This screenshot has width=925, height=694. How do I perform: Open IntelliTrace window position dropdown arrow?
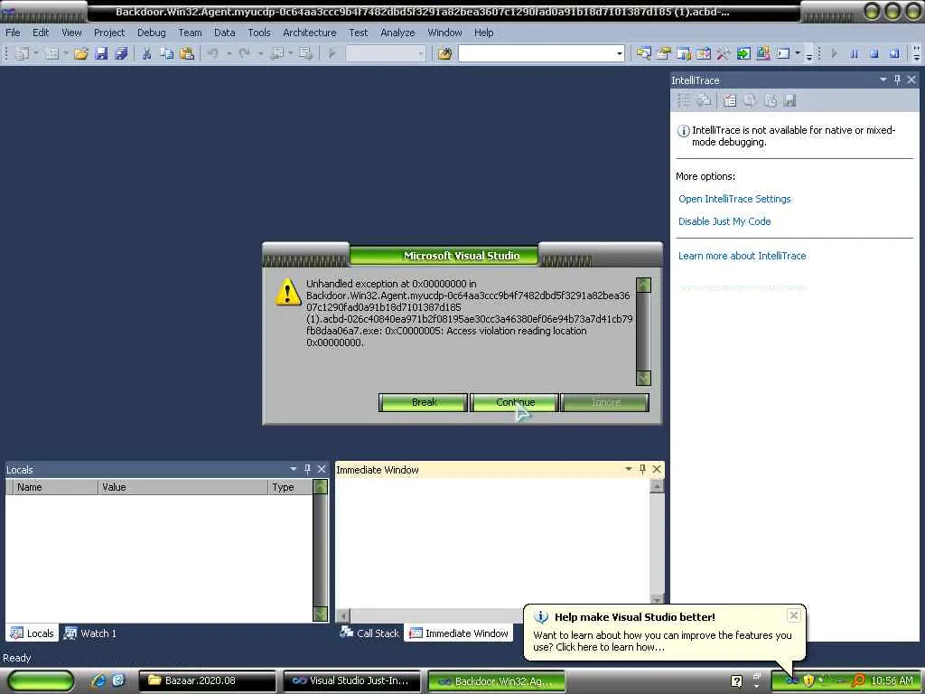click(883, 80)
